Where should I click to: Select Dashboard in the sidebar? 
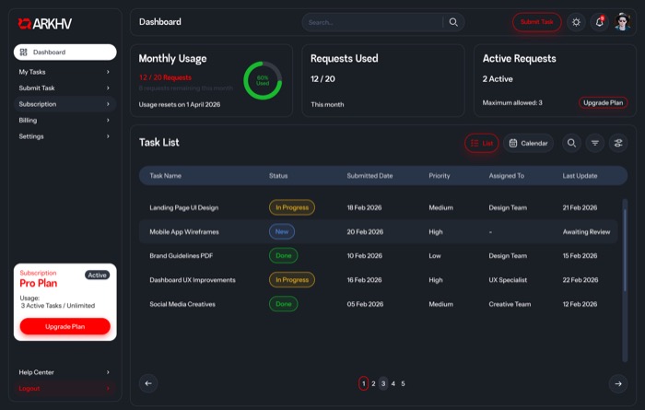tap(64, 53)
